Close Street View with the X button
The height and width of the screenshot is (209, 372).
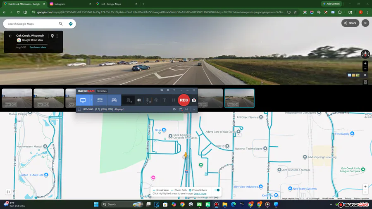[x=365, y=23]
